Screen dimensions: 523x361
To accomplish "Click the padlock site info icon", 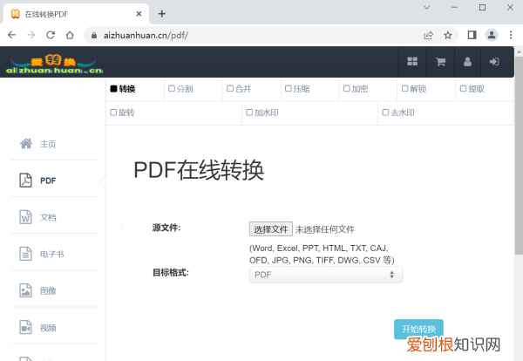I will pyautogui.click(x=94, y=36).
